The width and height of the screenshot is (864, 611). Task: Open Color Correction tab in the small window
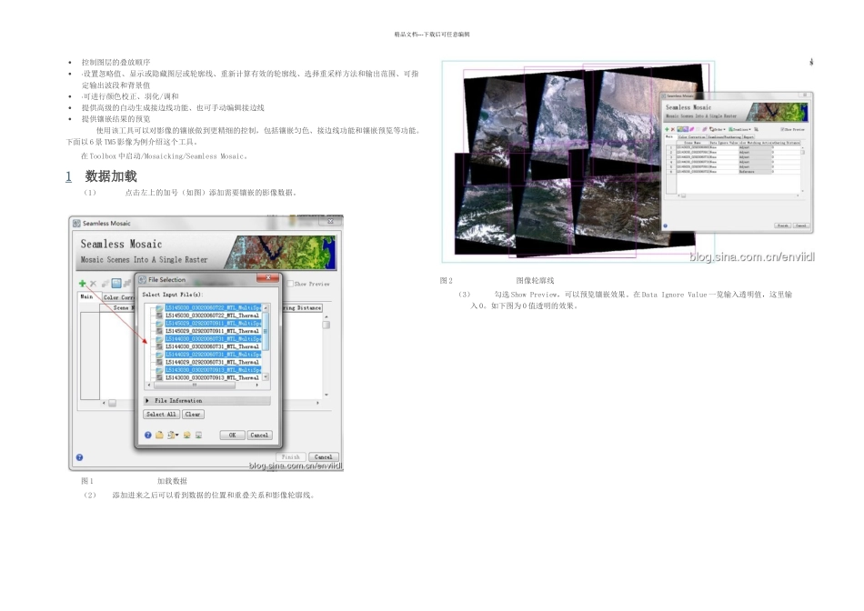click(x=692, y=137)
